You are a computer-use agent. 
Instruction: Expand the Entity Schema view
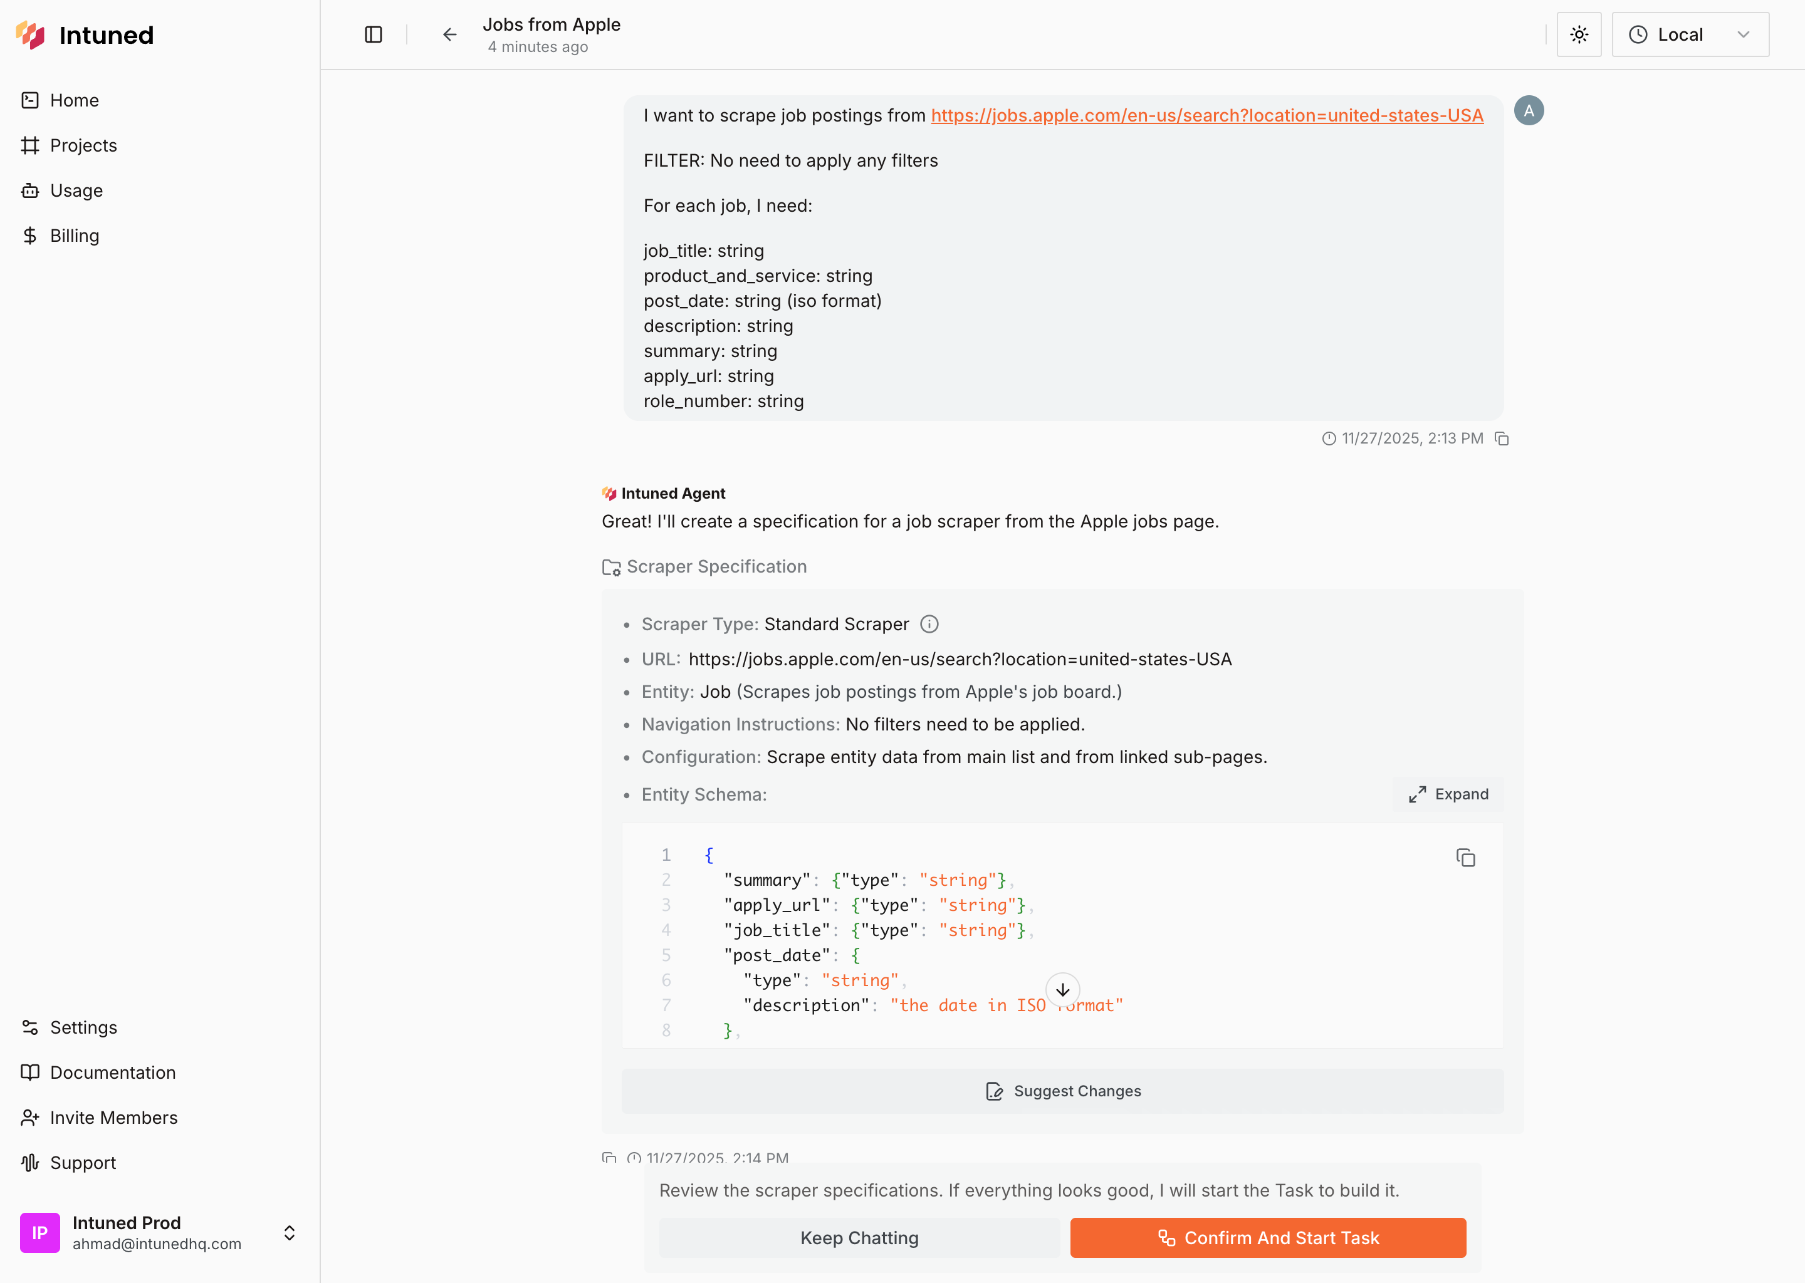point(1448,794)
